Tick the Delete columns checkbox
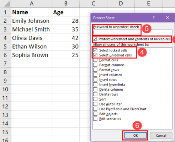 (95, 89)
